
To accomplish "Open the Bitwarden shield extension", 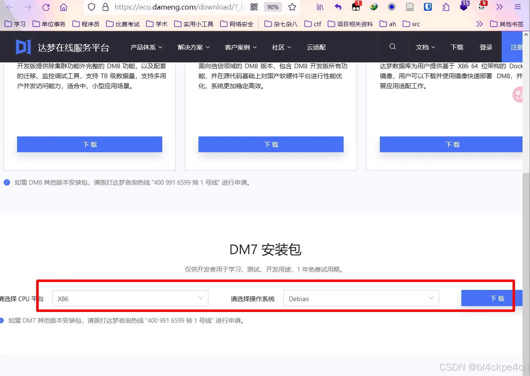I will click(428, 7).
